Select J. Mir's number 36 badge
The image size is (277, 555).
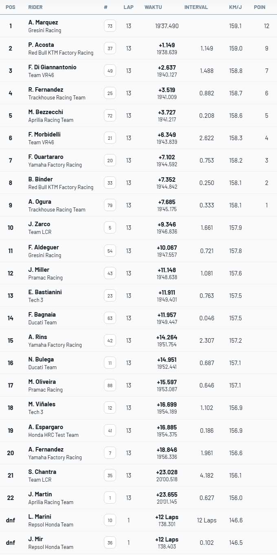[x=110, y=543]
